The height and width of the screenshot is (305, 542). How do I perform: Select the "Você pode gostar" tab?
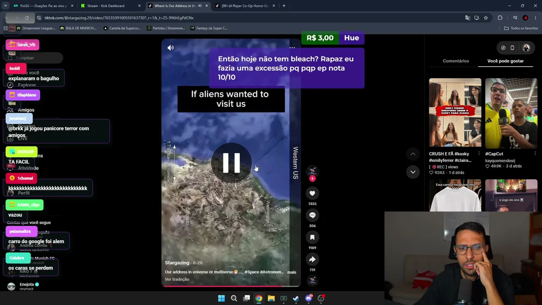click(x=506, y=61)
